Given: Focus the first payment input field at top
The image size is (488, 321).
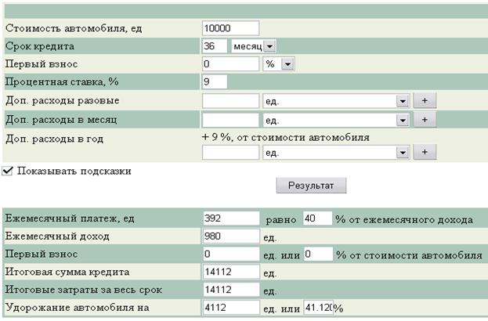Looking at the screenshot, I should (x=230, y=64).
